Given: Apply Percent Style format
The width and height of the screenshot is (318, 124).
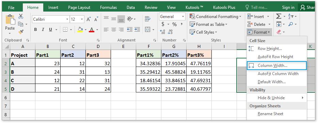Looking at the screenshot, I should (174, 24).
